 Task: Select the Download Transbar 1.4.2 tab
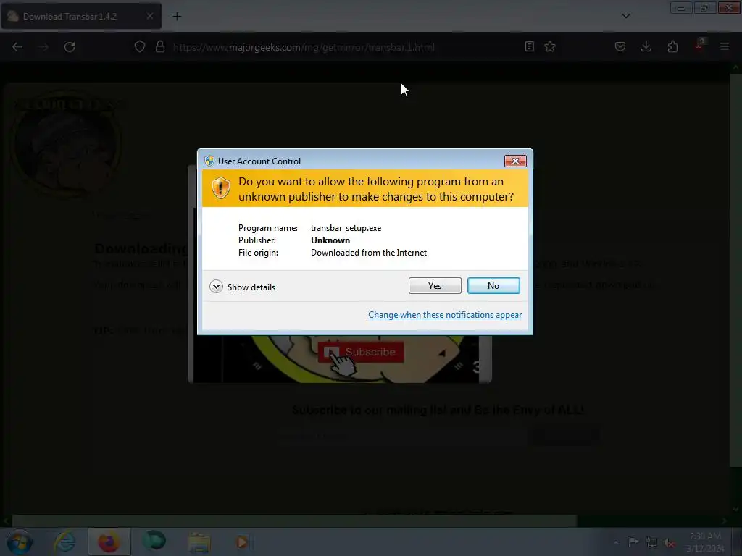pyautogui.click(x=81, y=17)
